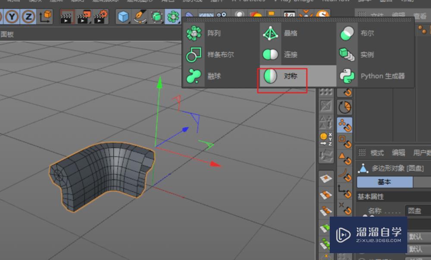Click the gray crossed-square mode icon
Image resolution: width=431 pixels, height=260 pixels.
(x=326, y=106)
